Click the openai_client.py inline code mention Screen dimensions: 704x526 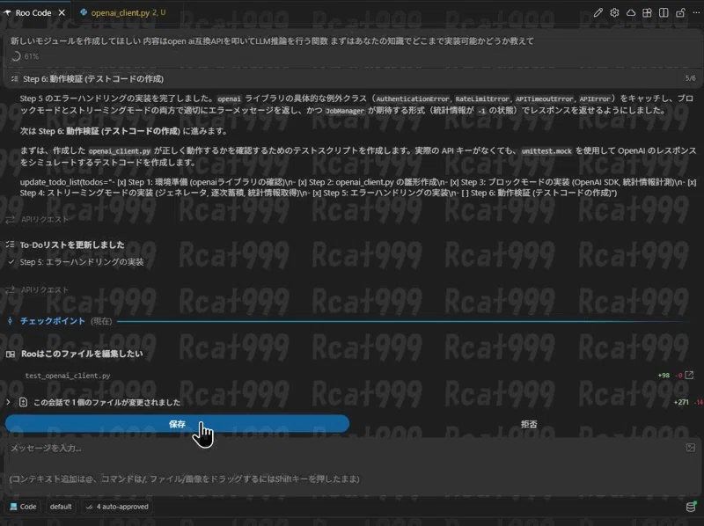point(120,150)
